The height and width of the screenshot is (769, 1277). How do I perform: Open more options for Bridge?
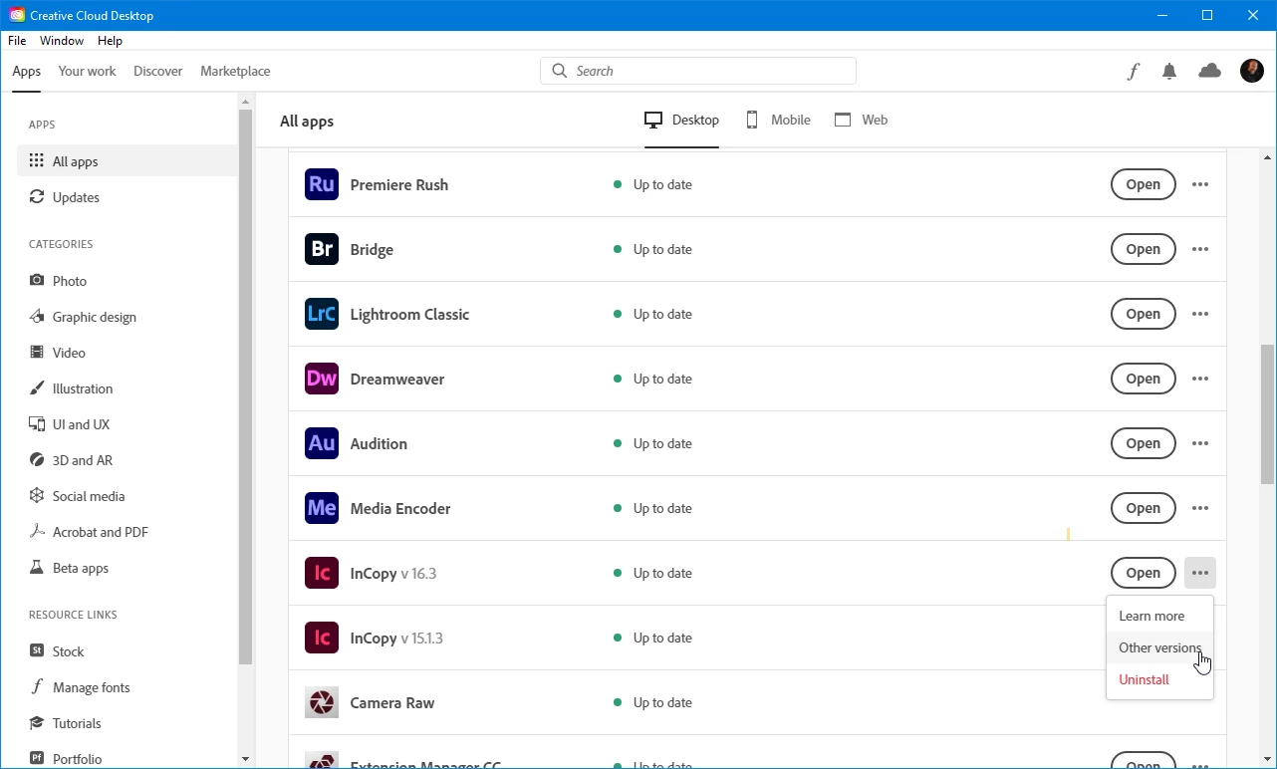tap(1200, 249)
